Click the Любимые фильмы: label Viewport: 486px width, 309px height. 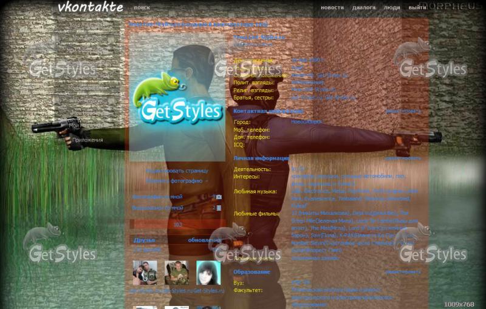(256, 214)
